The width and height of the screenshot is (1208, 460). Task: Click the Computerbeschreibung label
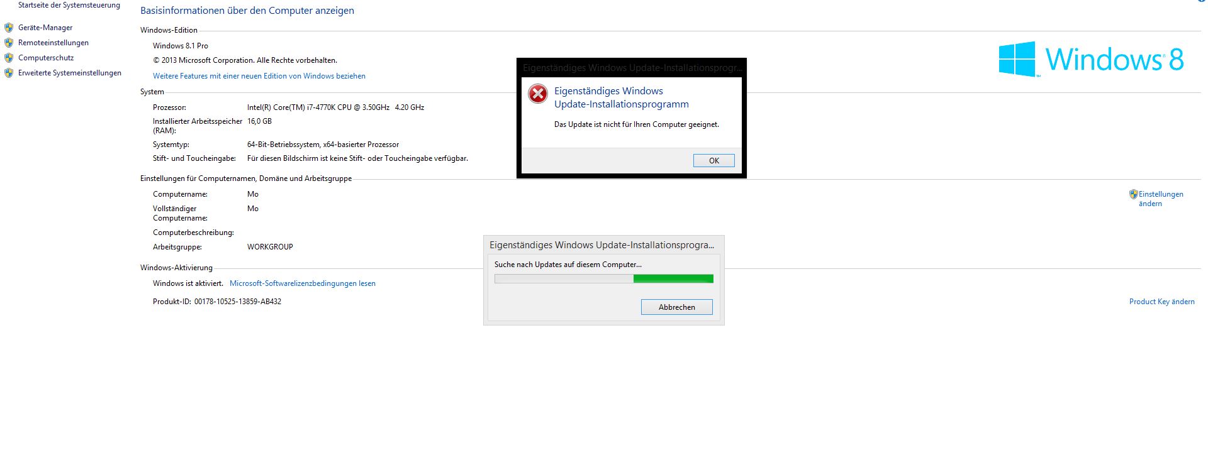[193, 233]
